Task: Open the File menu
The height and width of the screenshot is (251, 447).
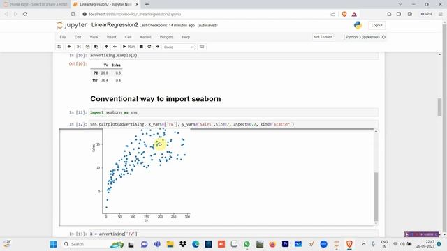Action: 63,37
